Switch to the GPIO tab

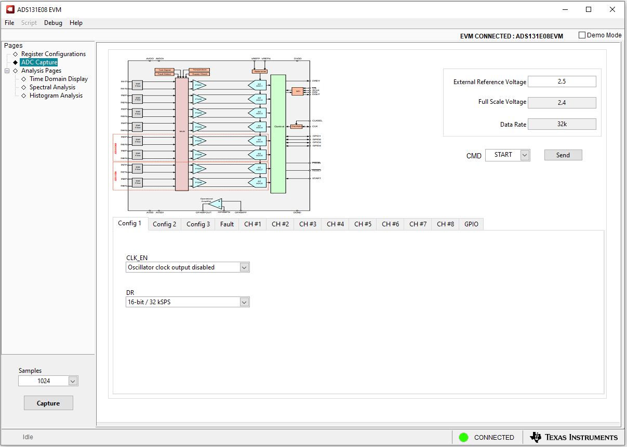[471, 224]
